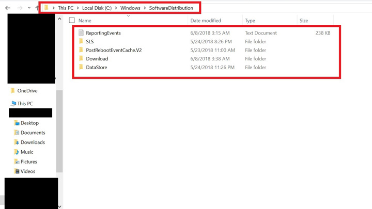Open Documents in navigation pane
Viewport: 372px width, 209px height.
click(x=33, y=133)
